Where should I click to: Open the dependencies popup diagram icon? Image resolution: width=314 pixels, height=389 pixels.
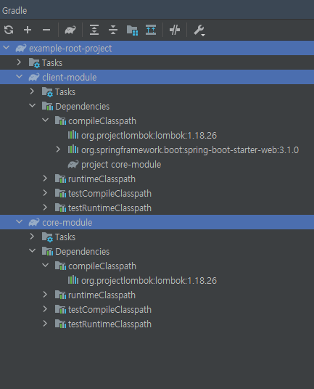point(151,30)
